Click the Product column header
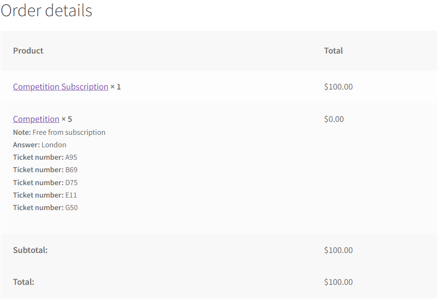The height and width of the screenshot is (301, 438). (x=28, y=51)
